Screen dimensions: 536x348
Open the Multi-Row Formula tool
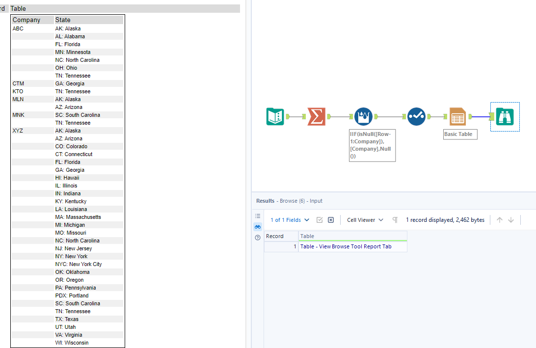[362, 116]
